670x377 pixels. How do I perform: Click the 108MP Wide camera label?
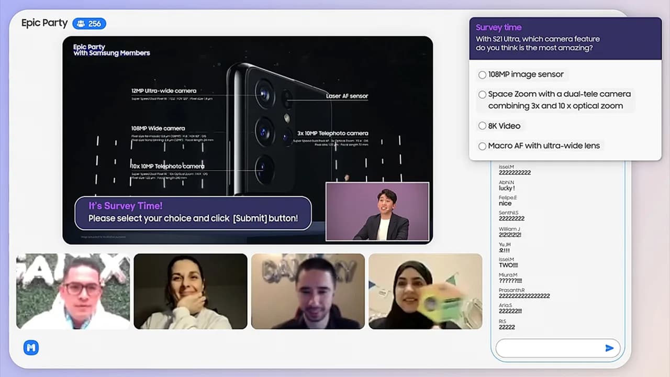tap(158, 128)
